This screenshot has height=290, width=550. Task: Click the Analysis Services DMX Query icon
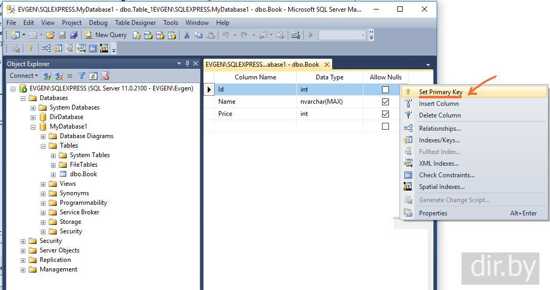(x=160, y=35)
